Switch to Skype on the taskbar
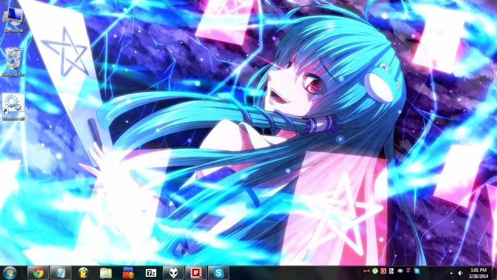The image size is (497, 280). (219, 273)
